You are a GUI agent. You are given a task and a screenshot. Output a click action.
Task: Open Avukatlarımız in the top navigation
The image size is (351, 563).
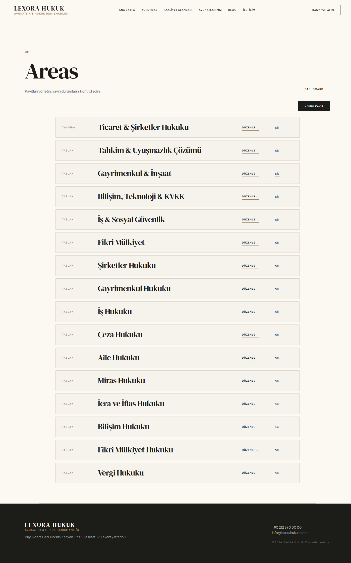[210, 10]
